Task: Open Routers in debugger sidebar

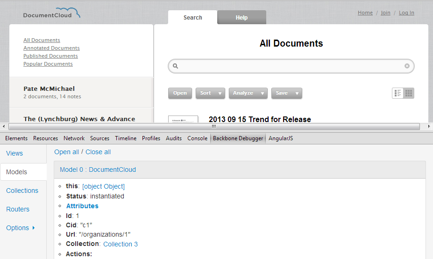Action: [x=18, y=210]
